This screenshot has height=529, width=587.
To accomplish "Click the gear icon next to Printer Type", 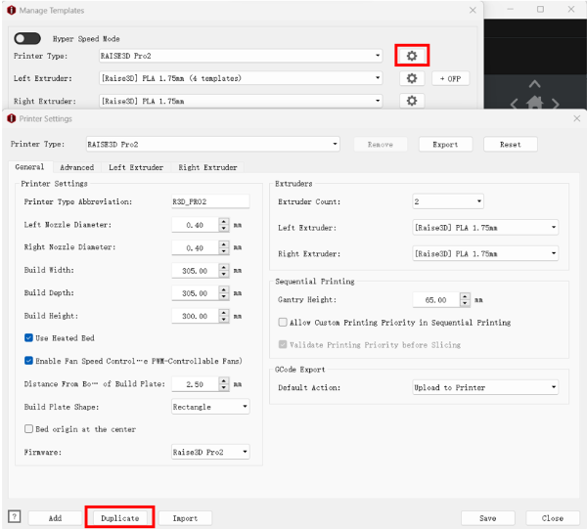I will click(412, 56).
